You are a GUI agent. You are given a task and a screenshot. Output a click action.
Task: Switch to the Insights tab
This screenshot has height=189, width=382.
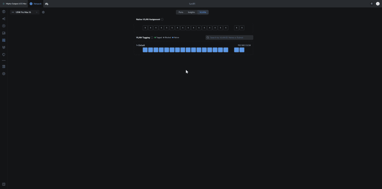[191, 12]
